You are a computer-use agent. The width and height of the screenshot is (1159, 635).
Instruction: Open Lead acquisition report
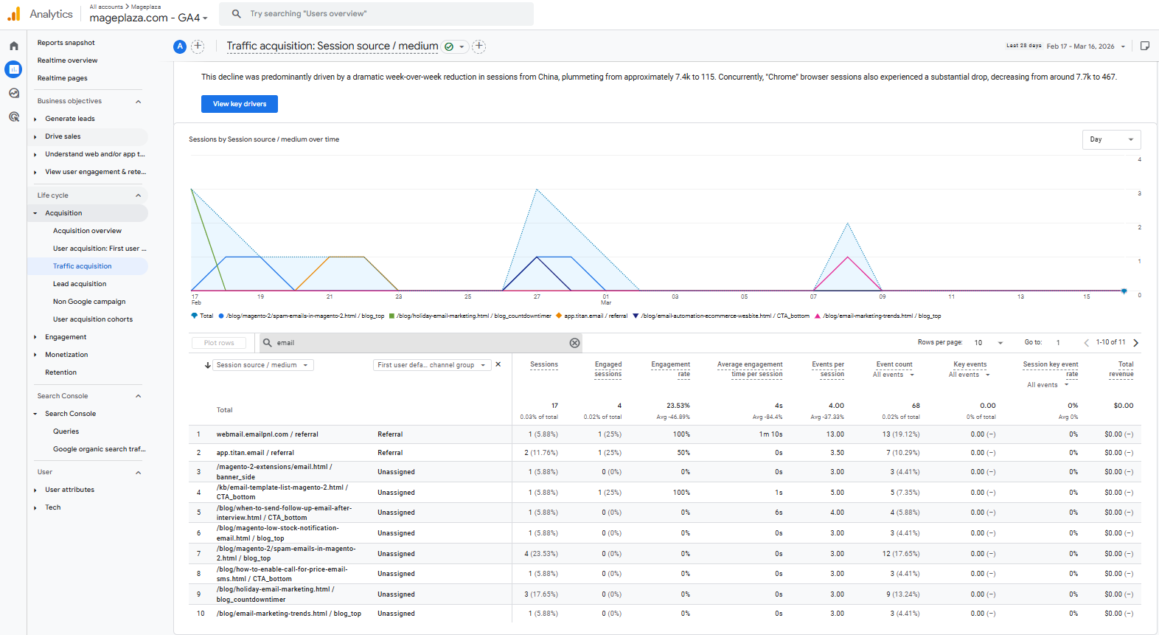(x=80, y=284)
